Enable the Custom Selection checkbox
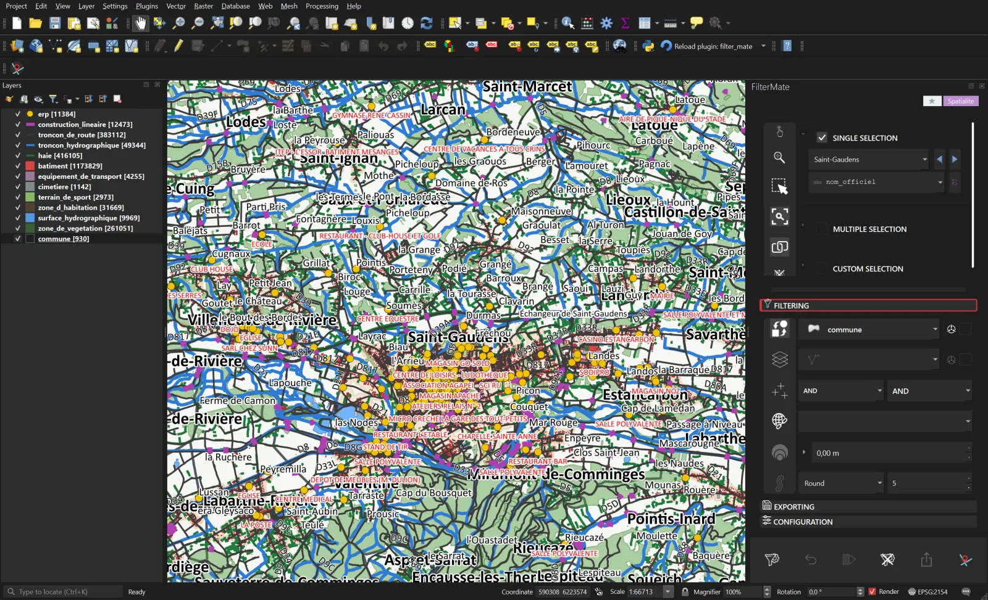Screen dimensions: 988x600 click(x=822, y=268)
